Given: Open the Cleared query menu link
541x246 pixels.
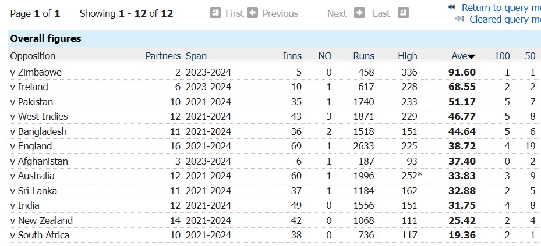Looking at the screenshot, I should point(505,19).
